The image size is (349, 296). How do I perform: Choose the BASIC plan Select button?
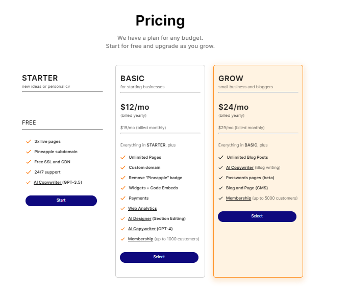(x=159, y=257)
